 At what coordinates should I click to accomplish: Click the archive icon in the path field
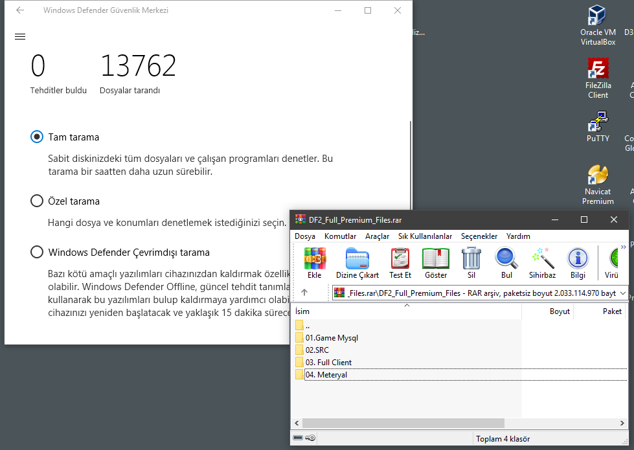click(x=339, y=293)
